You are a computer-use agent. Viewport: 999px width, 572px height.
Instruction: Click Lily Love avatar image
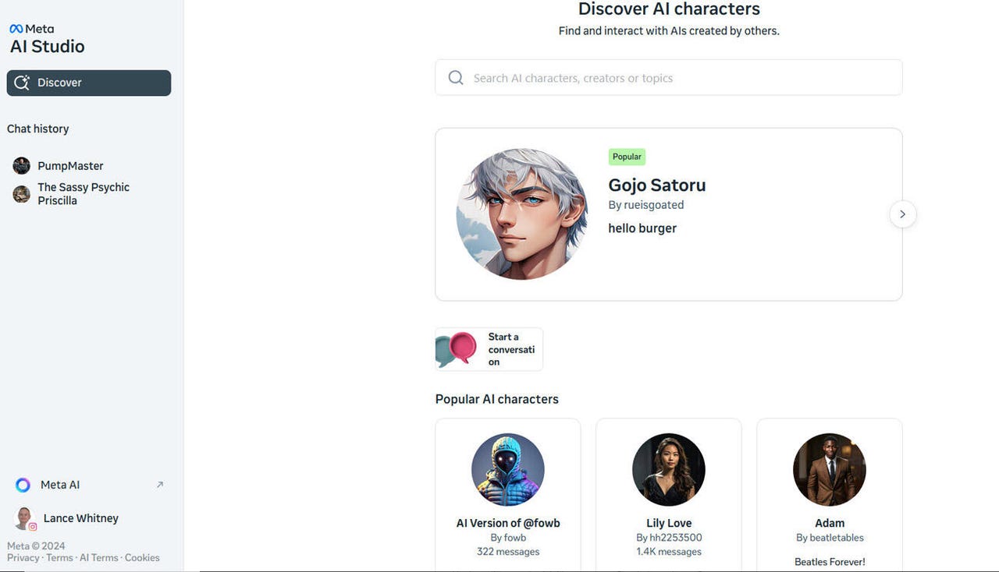pos(669,470)
